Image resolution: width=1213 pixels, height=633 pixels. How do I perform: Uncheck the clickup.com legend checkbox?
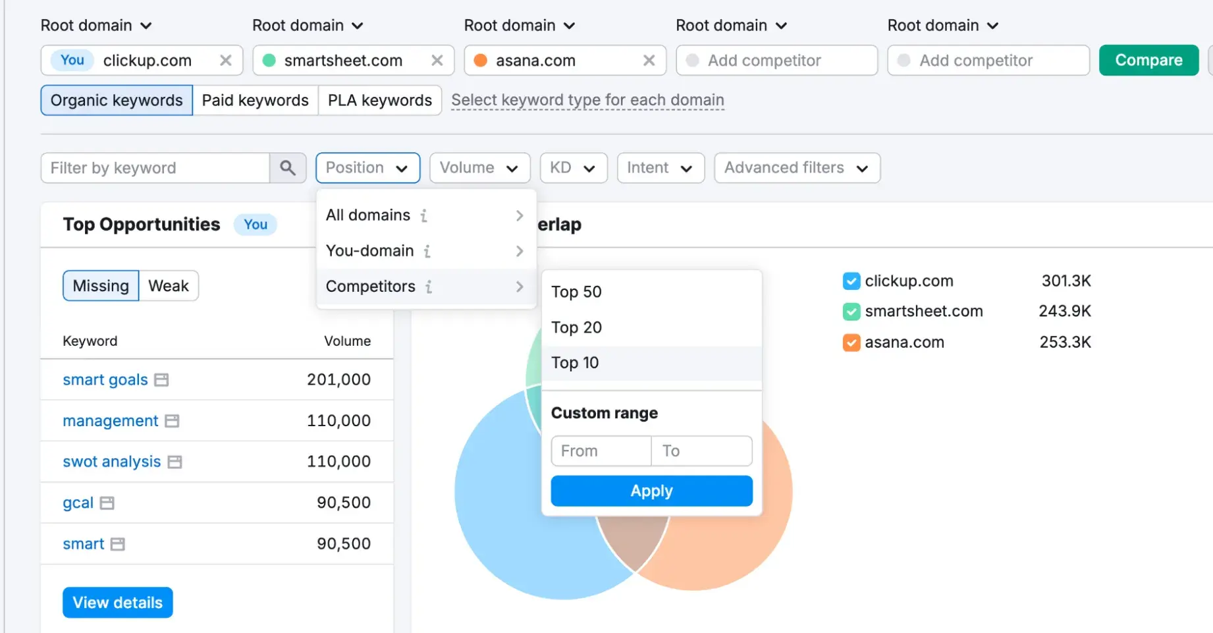(x=851, y=281)
